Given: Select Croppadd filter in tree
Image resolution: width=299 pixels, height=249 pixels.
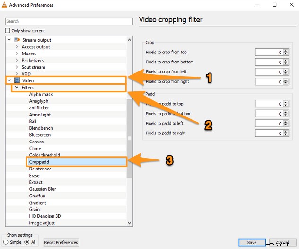Looking at the screenshot, I should [39, 162].
